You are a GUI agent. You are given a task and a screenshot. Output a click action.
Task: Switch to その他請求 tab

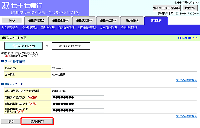coord(132,21)
